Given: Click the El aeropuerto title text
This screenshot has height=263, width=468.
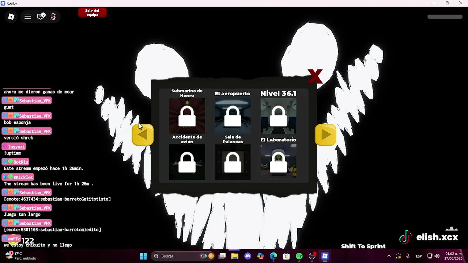Looking at the screenshot, I should (x=233, y=94).
